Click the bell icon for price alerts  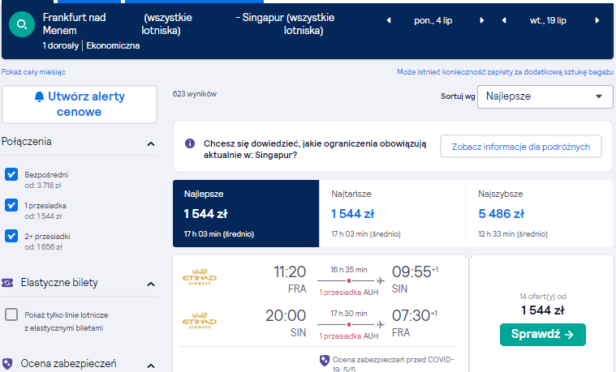pos(39,96)
